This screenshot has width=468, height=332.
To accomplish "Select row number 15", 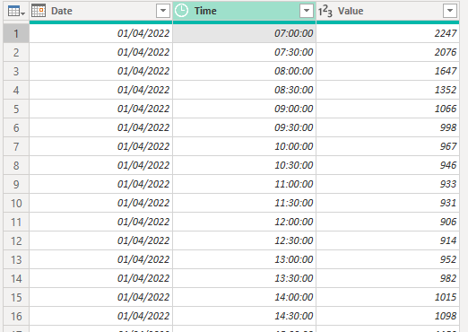I will [16, 297].
